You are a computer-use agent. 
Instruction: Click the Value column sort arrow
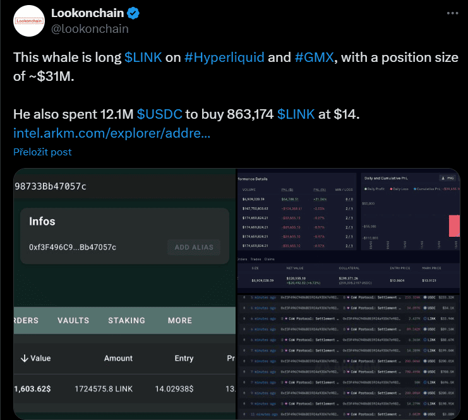(x=25, y=358)
